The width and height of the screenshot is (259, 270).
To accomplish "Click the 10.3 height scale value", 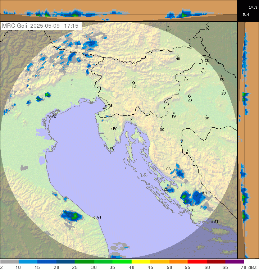I will 253,8.
